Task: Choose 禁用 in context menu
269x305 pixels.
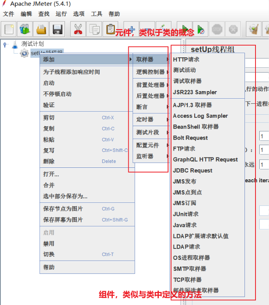Action: (87, 243)
